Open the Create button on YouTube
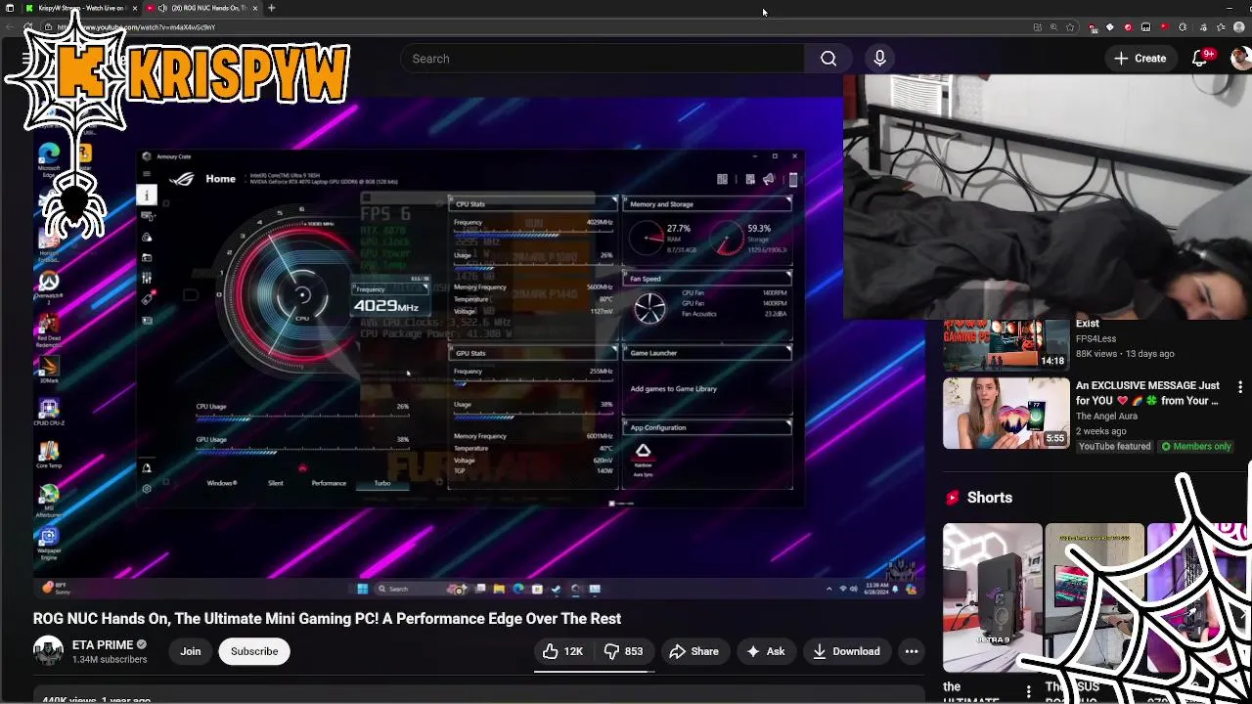Viewport: 1252px width, 704px height. click(x=1140, y=59)
